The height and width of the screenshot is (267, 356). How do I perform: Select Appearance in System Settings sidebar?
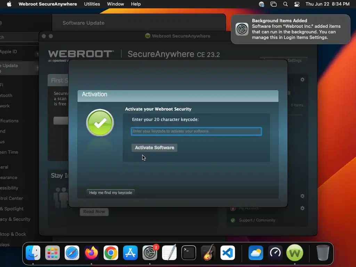[9, 177]
